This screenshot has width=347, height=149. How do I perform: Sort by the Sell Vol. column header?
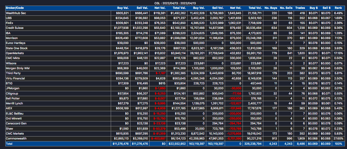click(218, 8)
